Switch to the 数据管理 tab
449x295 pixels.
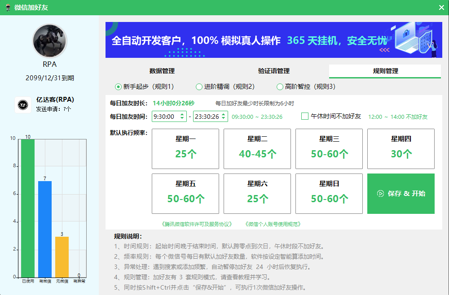(162, 71)
